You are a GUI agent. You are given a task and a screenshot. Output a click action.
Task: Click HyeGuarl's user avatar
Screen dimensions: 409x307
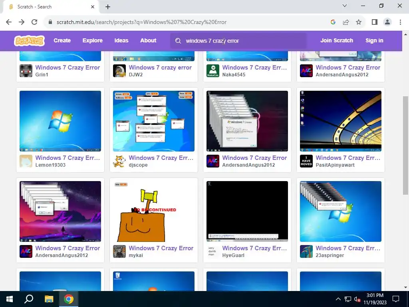pos(213,251)
